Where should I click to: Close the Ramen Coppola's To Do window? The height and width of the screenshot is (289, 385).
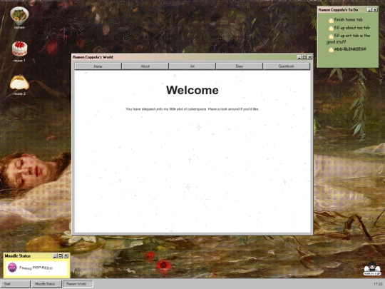coord(375,10)
